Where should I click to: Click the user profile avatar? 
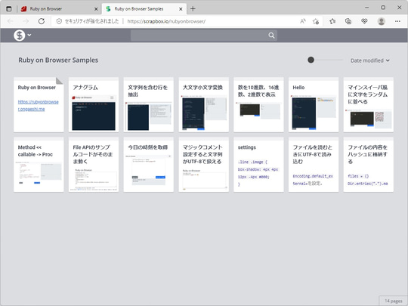pyautogui.click(x=382, y=21)
